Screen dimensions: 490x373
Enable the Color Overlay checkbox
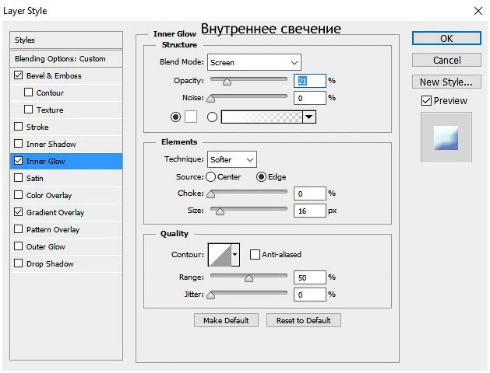pos(19,195)
